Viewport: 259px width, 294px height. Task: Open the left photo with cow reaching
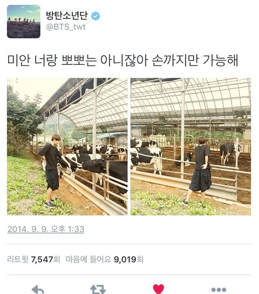67,146
